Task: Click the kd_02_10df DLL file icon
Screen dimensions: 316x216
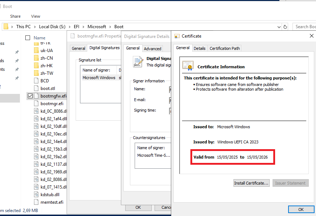Action: click(x=36, y=126)
